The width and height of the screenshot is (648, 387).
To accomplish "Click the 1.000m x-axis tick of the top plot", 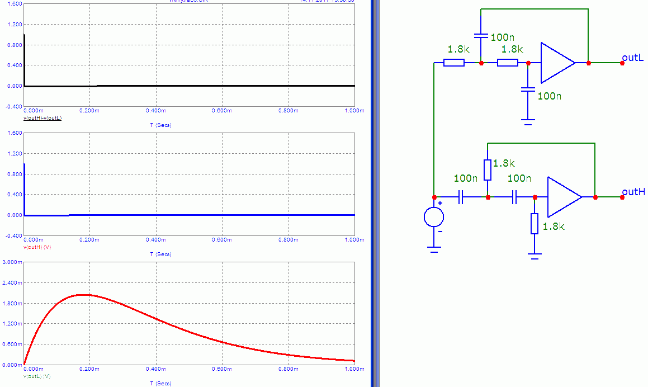I will click(x=354, y=111).
